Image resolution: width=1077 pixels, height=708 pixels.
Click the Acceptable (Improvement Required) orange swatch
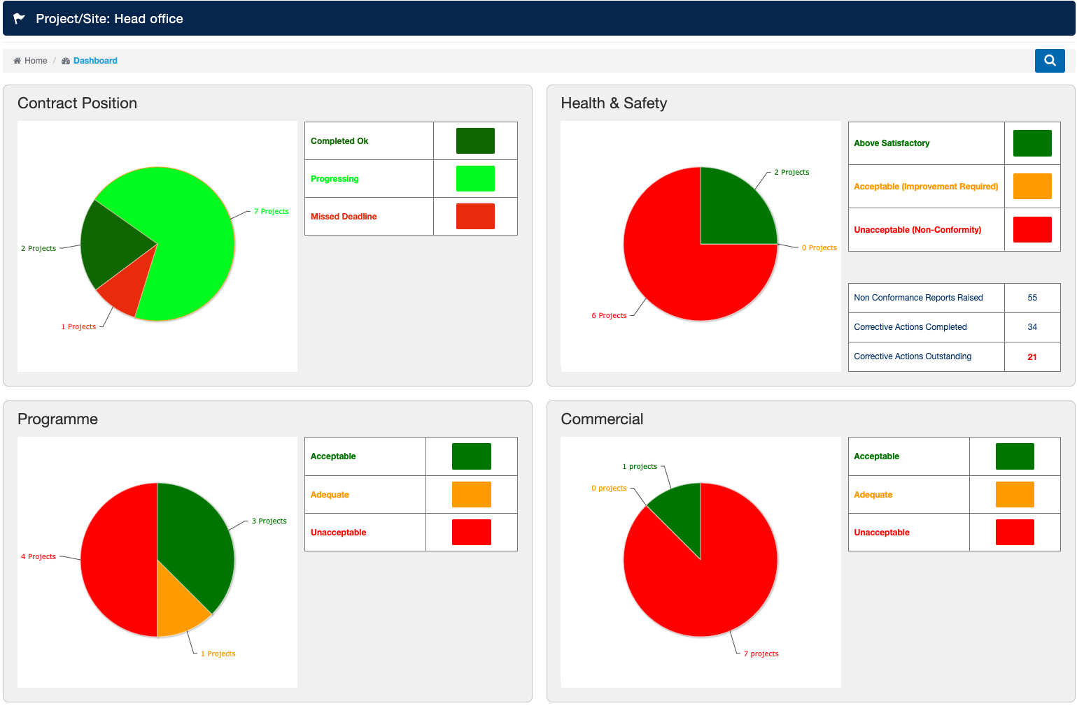pos(1032,187)
